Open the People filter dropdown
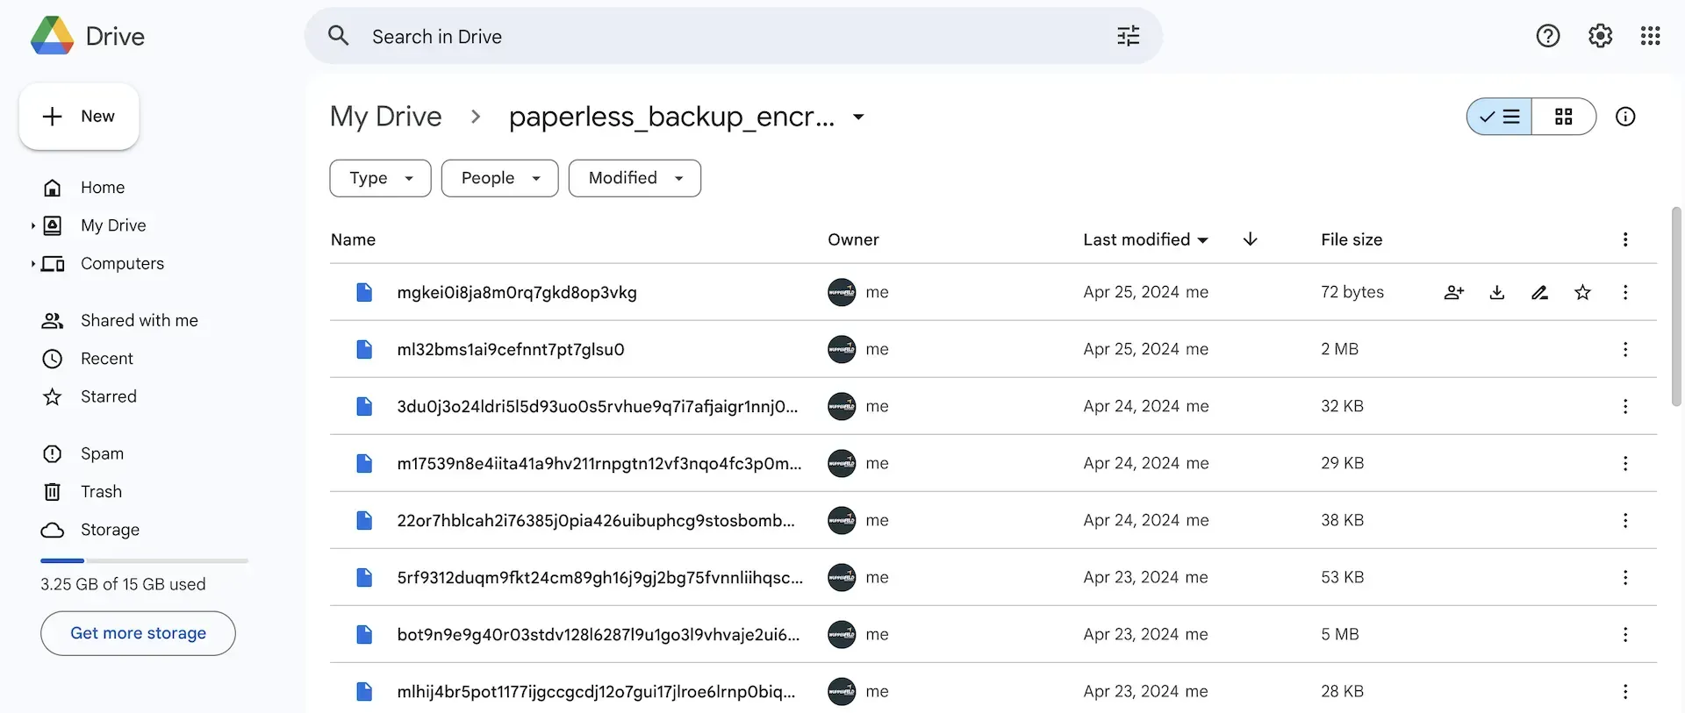Viewport: 1685px width, 713px height. 499,178
